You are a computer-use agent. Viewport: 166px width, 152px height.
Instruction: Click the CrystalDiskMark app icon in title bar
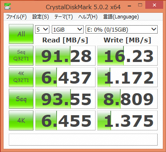coord(8,6)
